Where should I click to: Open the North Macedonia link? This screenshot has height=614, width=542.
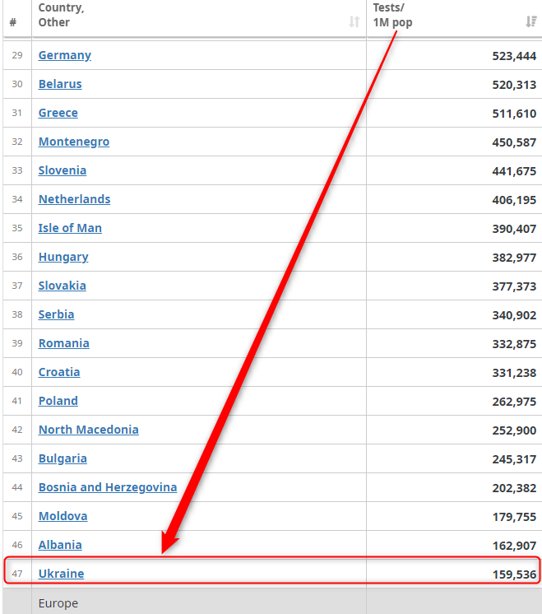(x=89, y=430)
